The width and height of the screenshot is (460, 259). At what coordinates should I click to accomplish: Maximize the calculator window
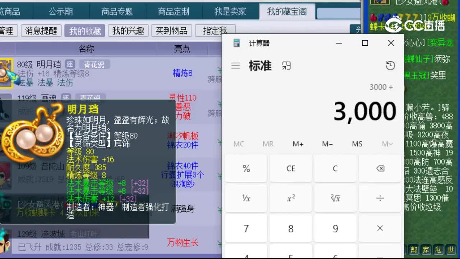click(365, 43)
